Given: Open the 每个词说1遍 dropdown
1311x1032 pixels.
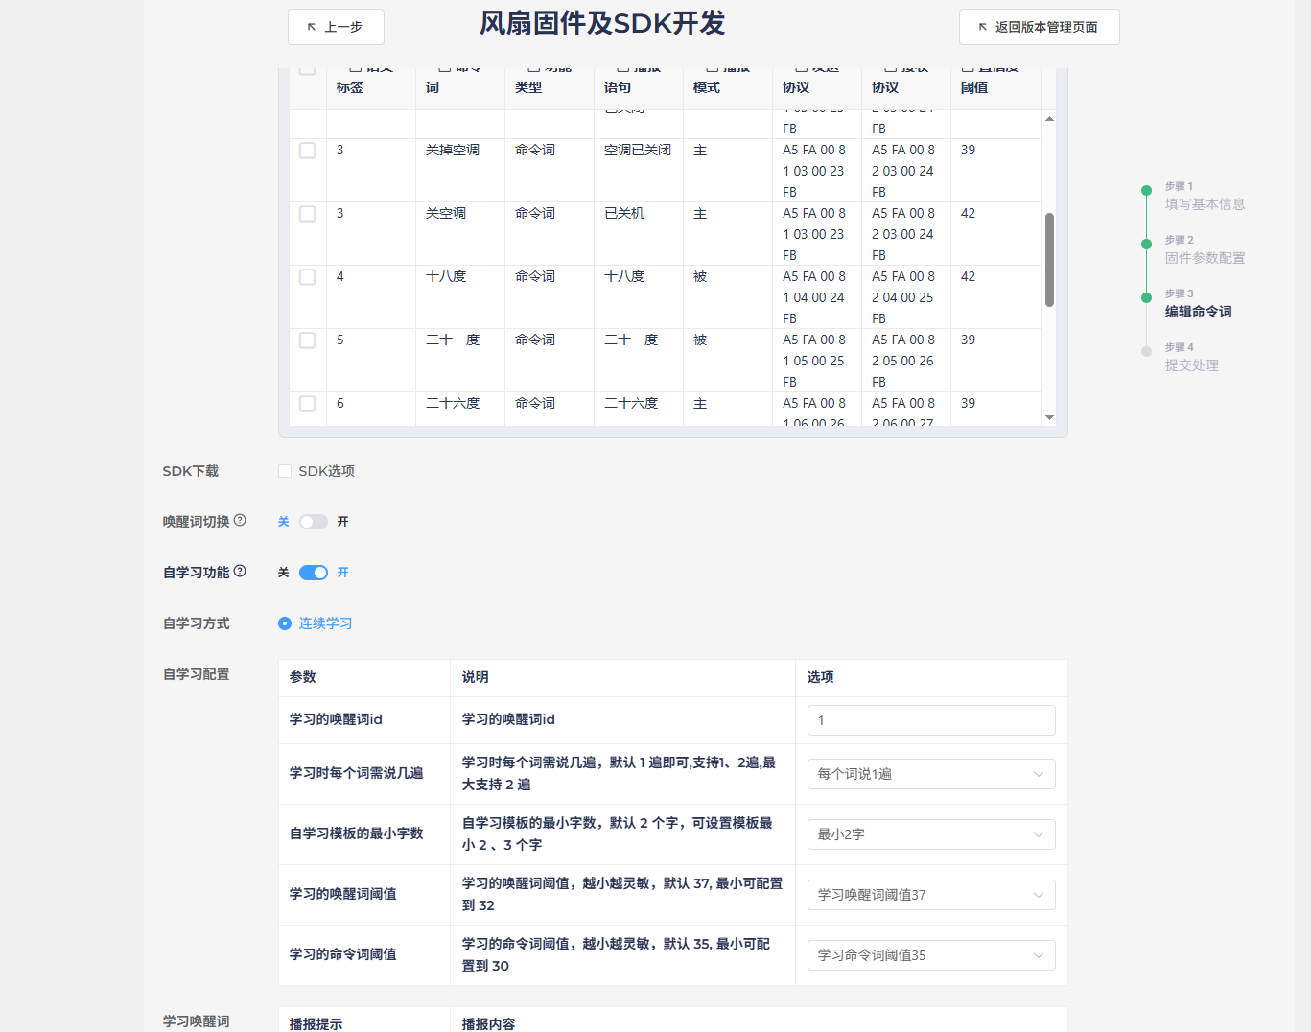Looking at the screenshot, I should tap(930, 774).
